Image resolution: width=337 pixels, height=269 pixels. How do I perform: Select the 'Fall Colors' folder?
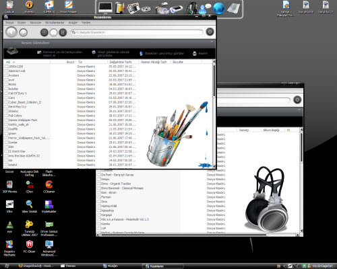point(13,116)
